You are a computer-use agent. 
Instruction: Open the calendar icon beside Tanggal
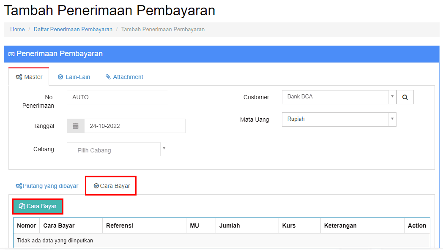[x=75, y=126]
